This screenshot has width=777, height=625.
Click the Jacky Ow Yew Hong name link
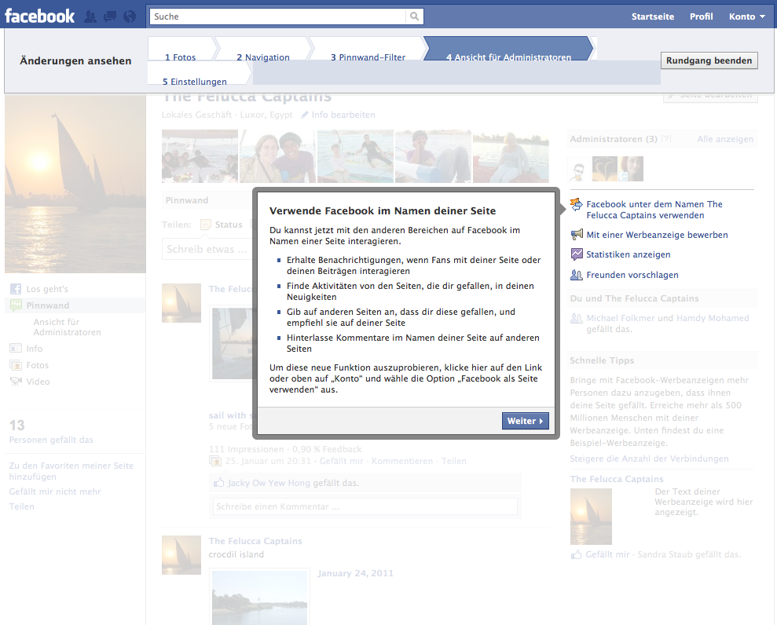(269, 483)
